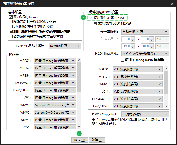Click 确定(O) button to confirm

(x=80, y=140)
